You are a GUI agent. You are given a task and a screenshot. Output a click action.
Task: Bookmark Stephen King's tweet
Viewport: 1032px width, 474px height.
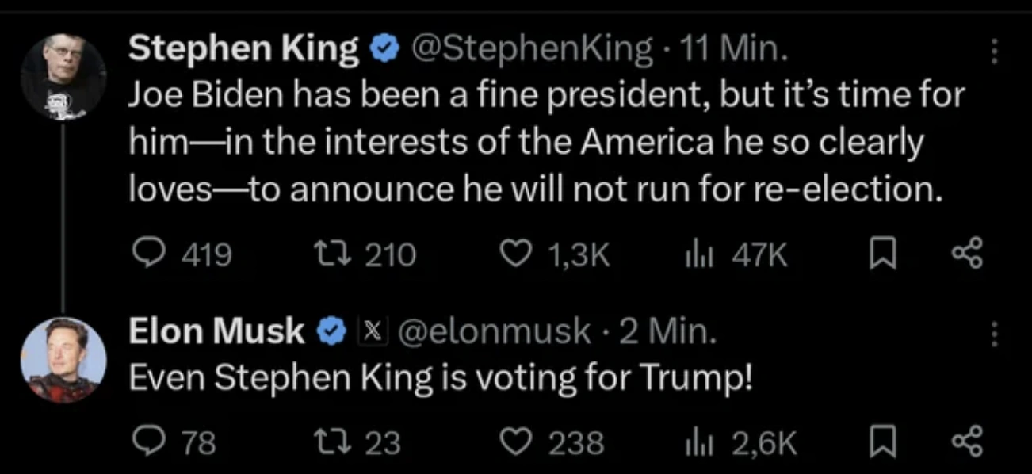coord(881,254)
